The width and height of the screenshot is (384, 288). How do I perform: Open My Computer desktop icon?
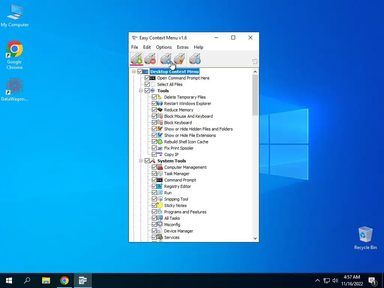pos(15,15)
